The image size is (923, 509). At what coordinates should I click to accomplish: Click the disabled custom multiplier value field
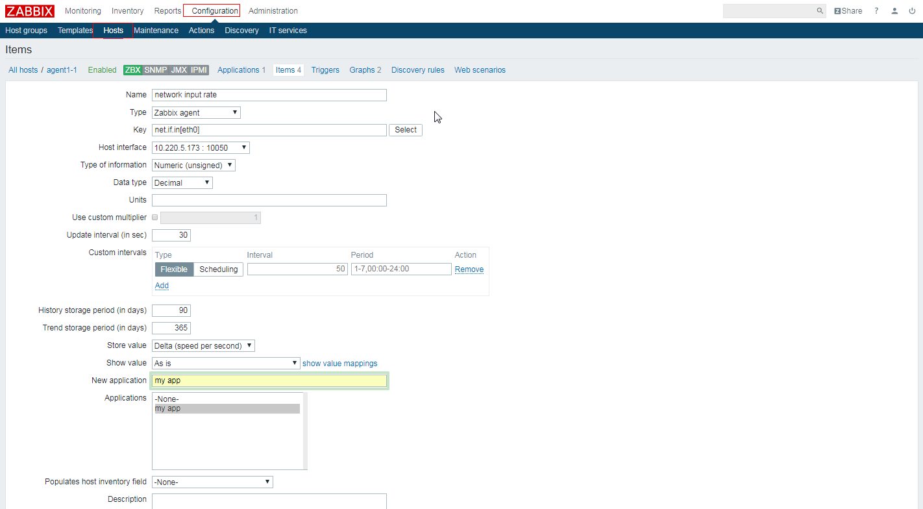[210, 218]
